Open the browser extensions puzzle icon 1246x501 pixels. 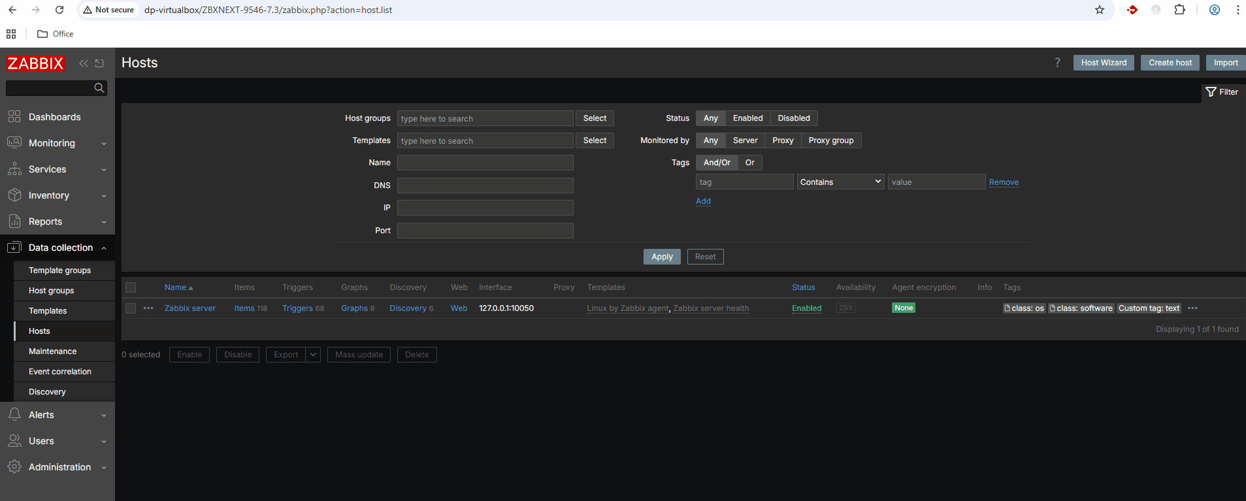coord(1179,10)
